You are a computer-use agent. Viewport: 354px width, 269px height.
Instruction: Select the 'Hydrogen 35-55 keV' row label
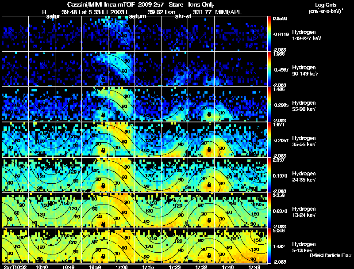[x=304, y=141]
